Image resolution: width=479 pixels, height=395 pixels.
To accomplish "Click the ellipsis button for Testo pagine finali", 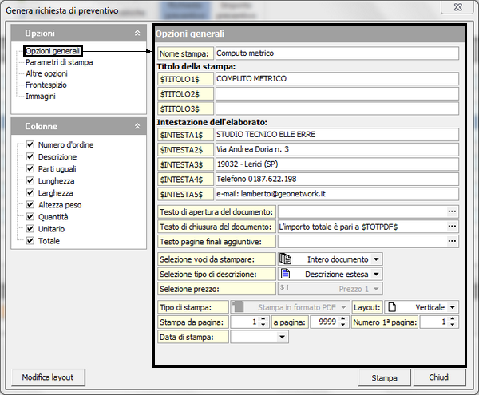I will (x=453, y=241).
